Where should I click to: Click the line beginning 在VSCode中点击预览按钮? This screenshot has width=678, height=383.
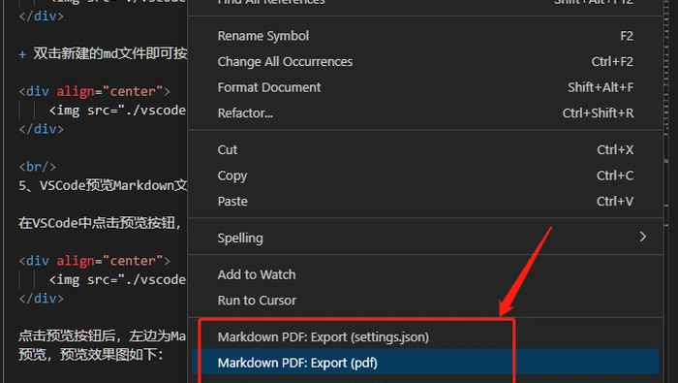coord(100,223)
